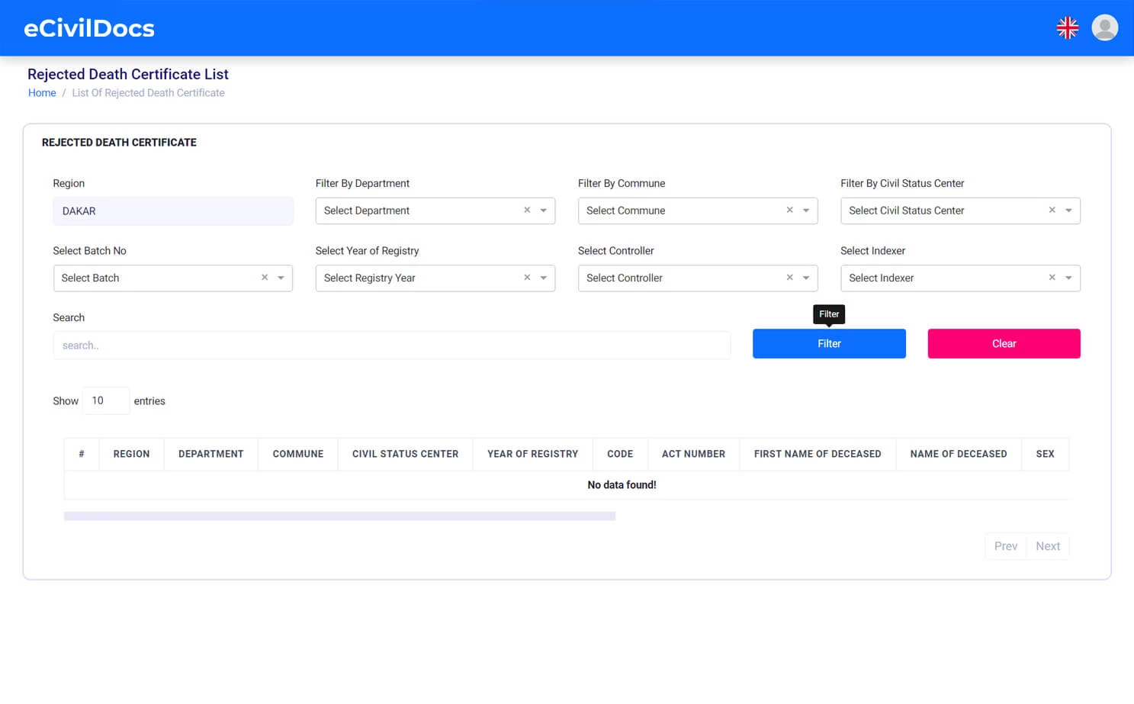Clear the Civil Status Center X icon
Viewport: 1134px width, 704px height.
coord(1052,211)
